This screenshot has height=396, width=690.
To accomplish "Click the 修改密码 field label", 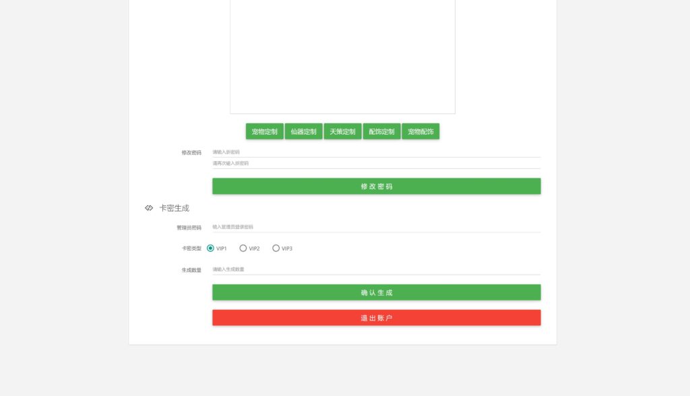I will click(191, 152).
